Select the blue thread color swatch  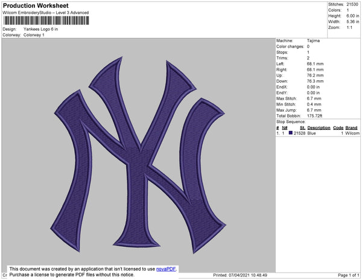click(290, 133)
